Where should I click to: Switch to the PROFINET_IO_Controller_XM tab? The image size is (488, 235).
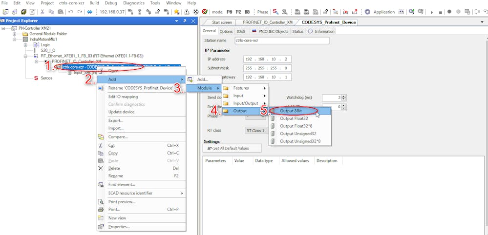coord(268,22)
